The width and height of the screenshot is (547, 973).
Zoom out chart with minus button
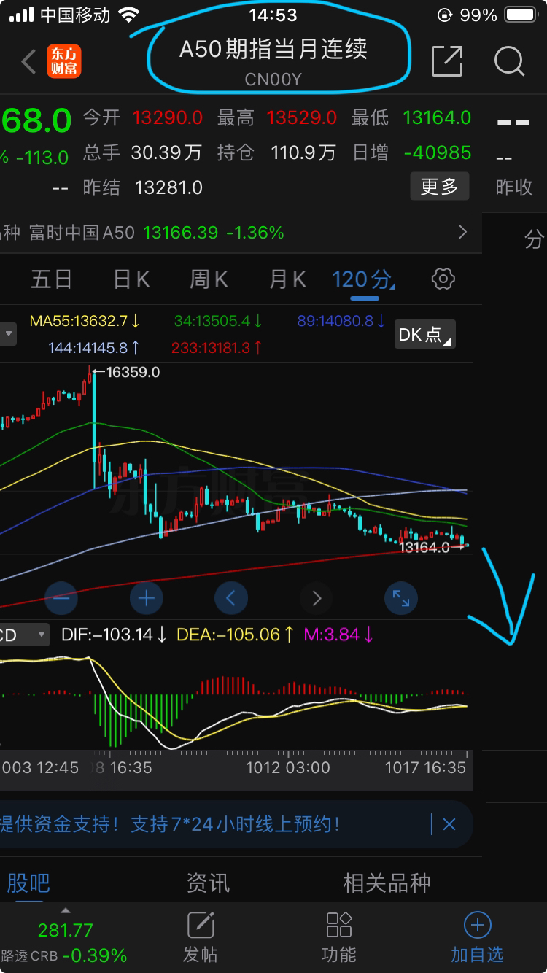point(61,599)
